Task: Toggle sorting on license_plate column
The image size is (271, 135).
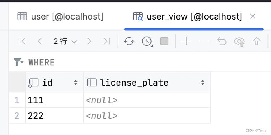Action: 203,82
